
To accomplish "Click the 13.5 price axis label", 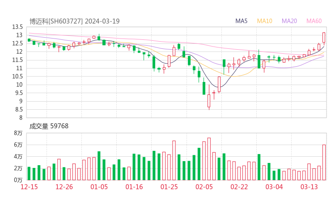I will click(17, 27).
